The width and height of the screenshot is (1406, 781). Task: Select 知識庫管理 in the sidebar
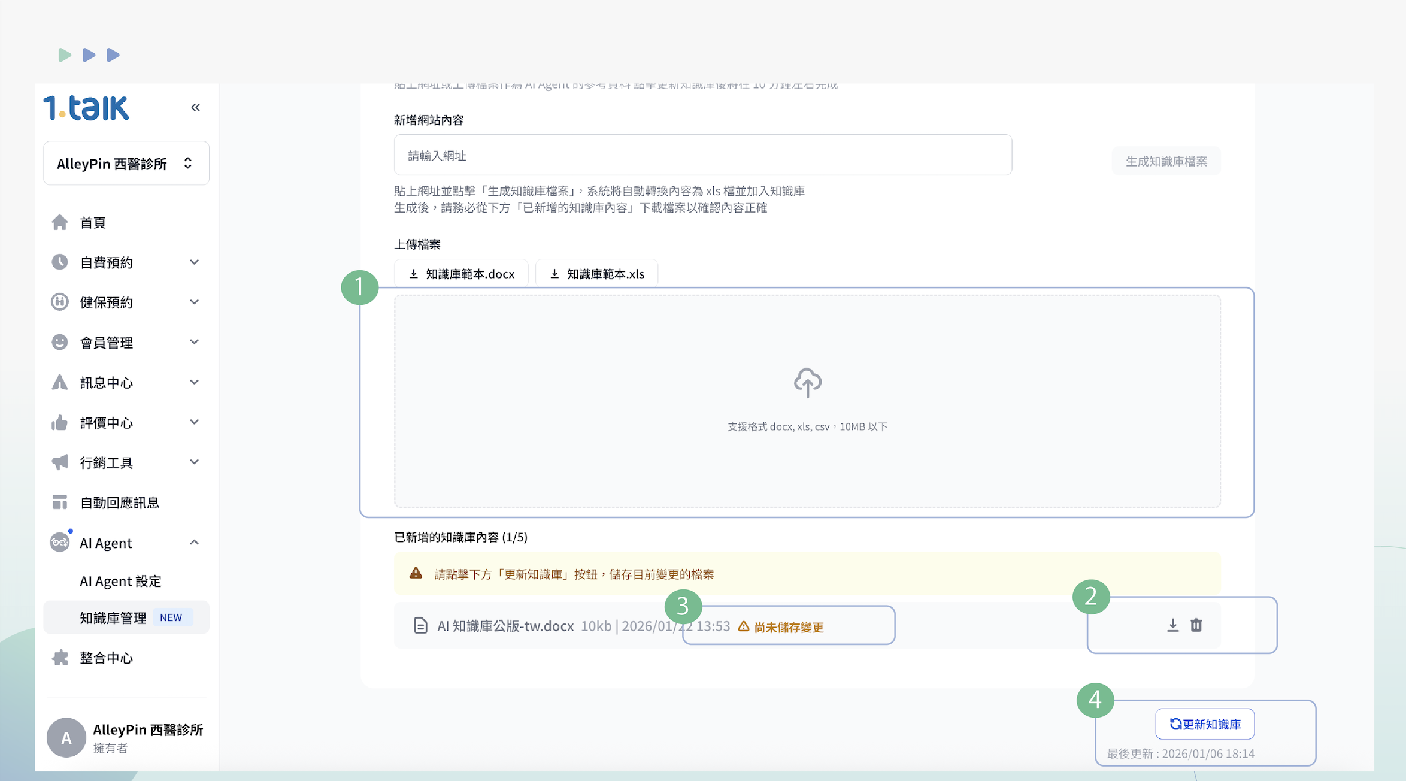(113, 617)
